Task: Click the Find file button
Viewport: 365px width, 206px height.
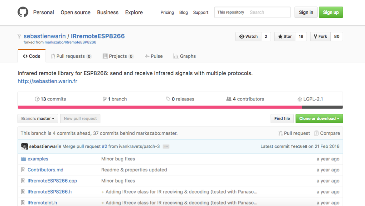Action: pos(282,119)
